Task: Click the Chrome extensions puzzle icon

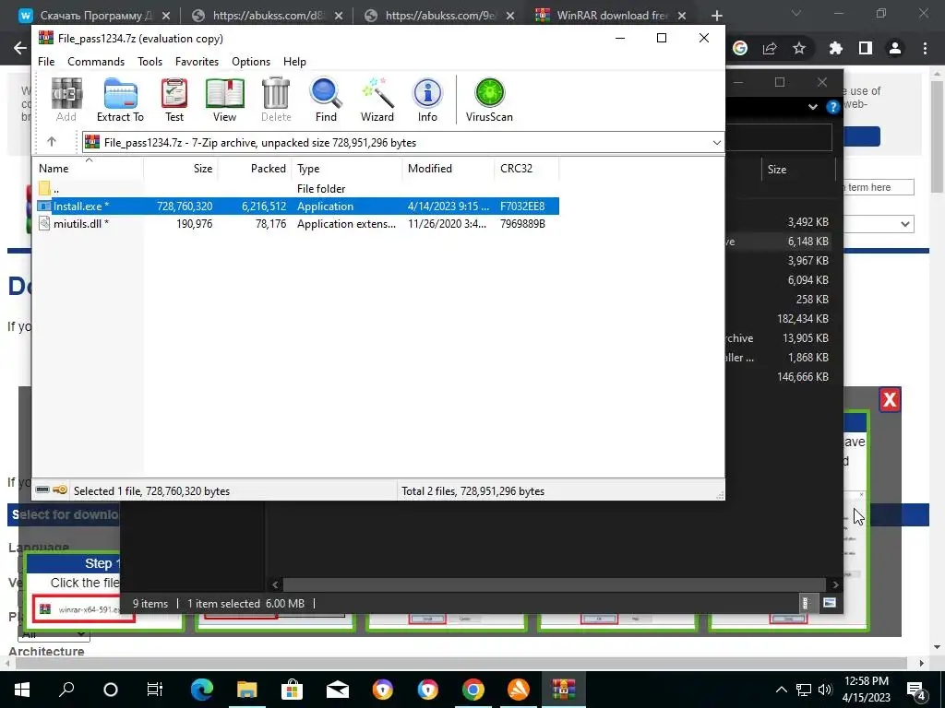Action: click(x=835, y=48)
